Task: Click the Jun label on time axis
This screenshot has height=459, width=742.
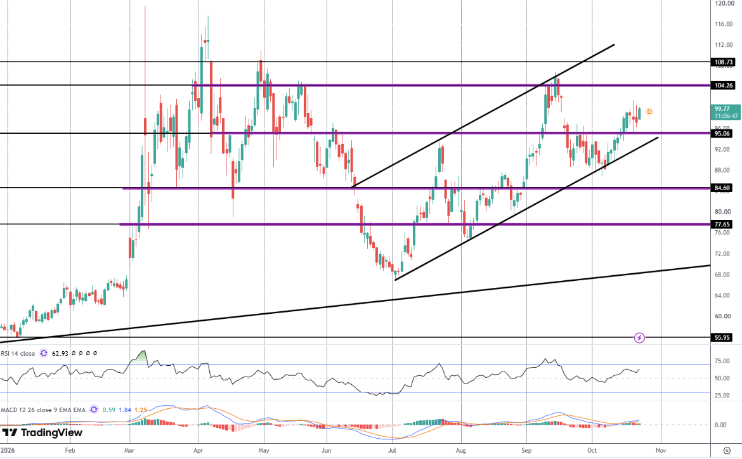Action: tap(326, 451)
